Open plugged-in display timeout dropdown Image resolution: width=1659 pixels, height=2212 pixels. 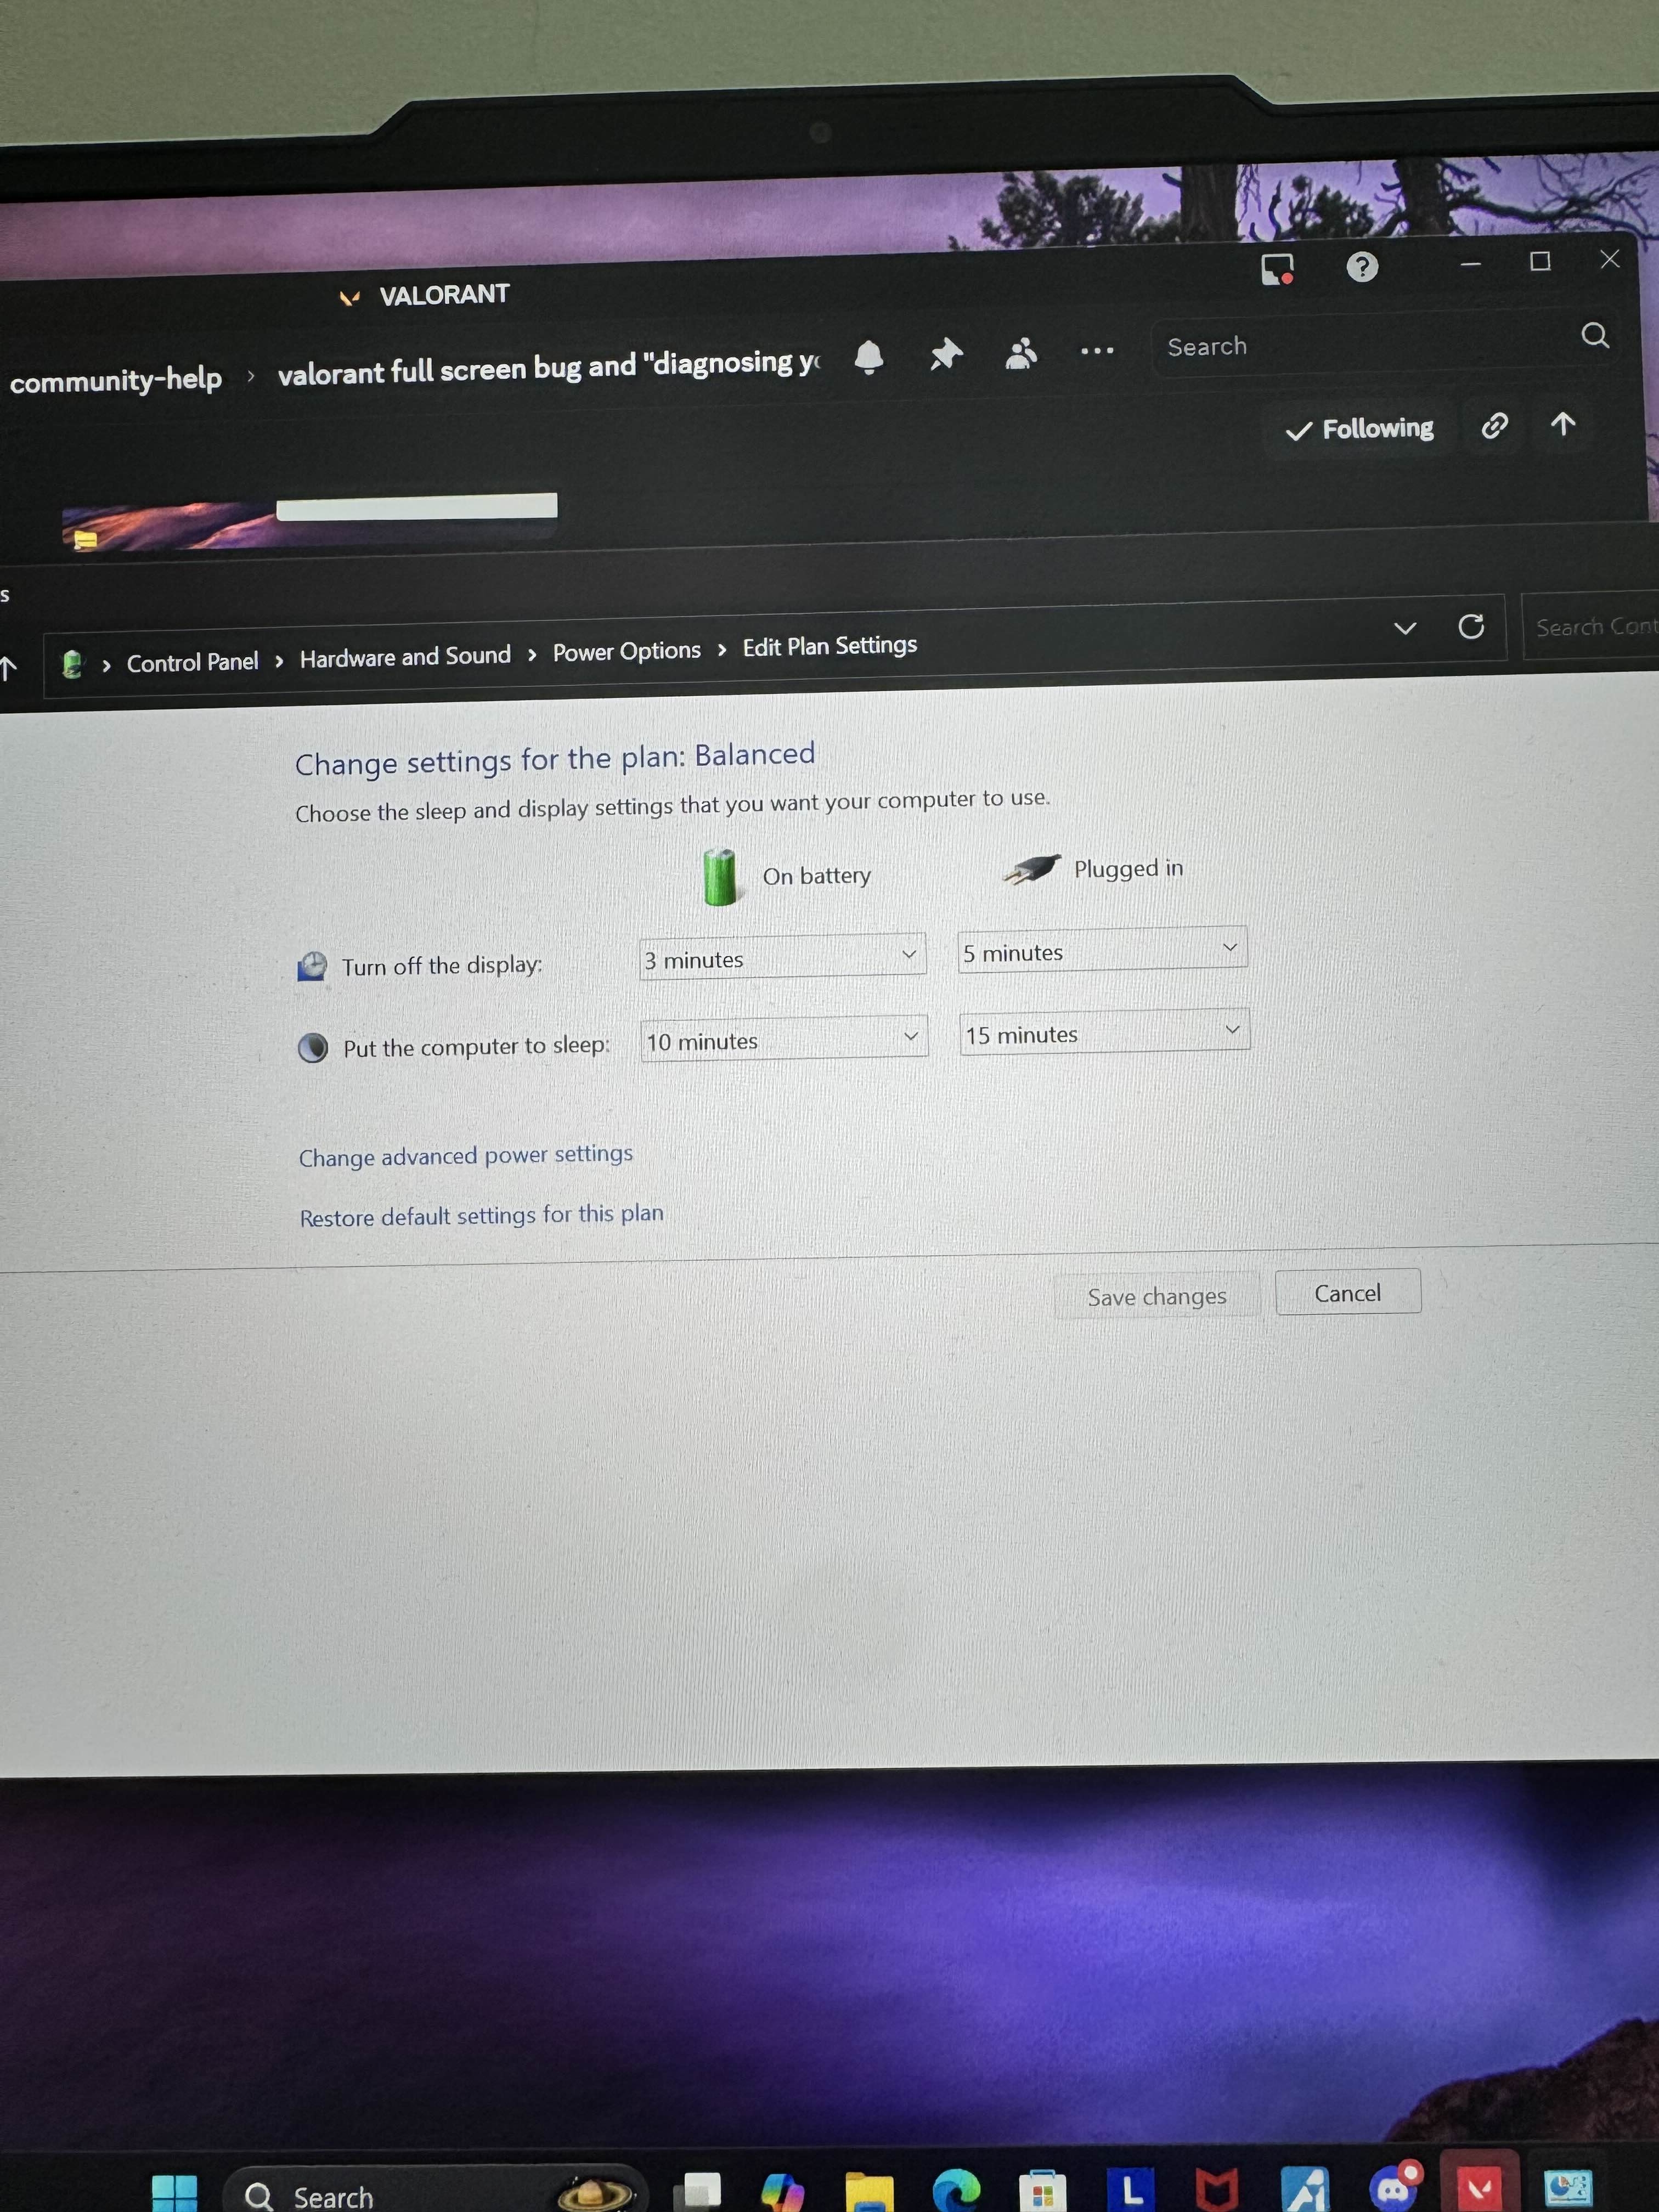(1102, 950)
